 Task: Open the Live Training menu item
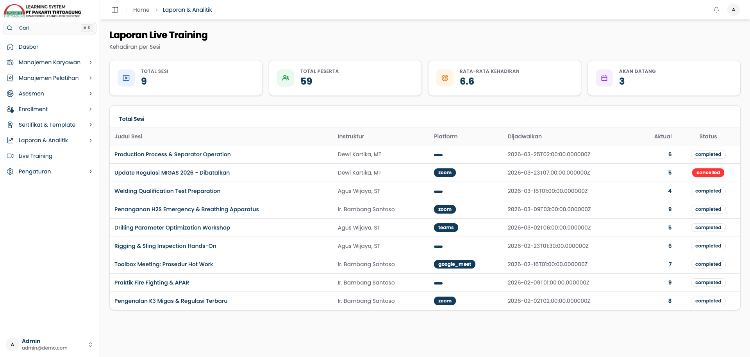50,156
